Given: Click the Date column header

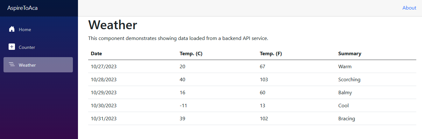Looking at the screenshot, I should [x=96, y=54].
